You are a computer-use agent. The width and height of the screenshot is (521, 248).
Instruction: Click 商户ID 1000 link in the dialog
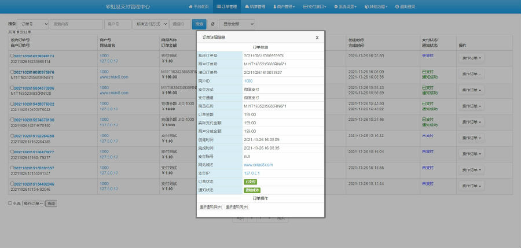(x=248, y=81)
